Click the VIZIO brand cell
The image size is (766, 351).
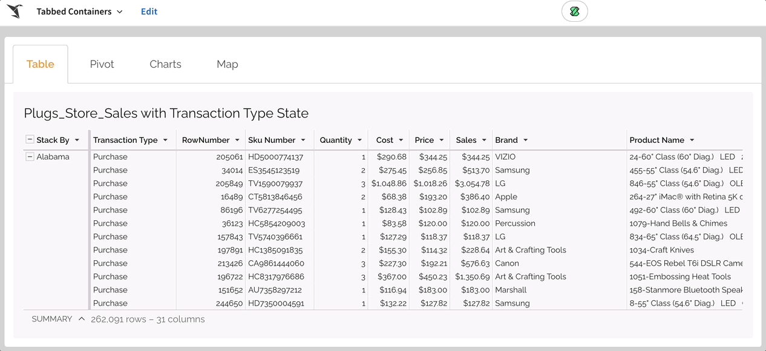pyautogui.click(x=505, y=157)
